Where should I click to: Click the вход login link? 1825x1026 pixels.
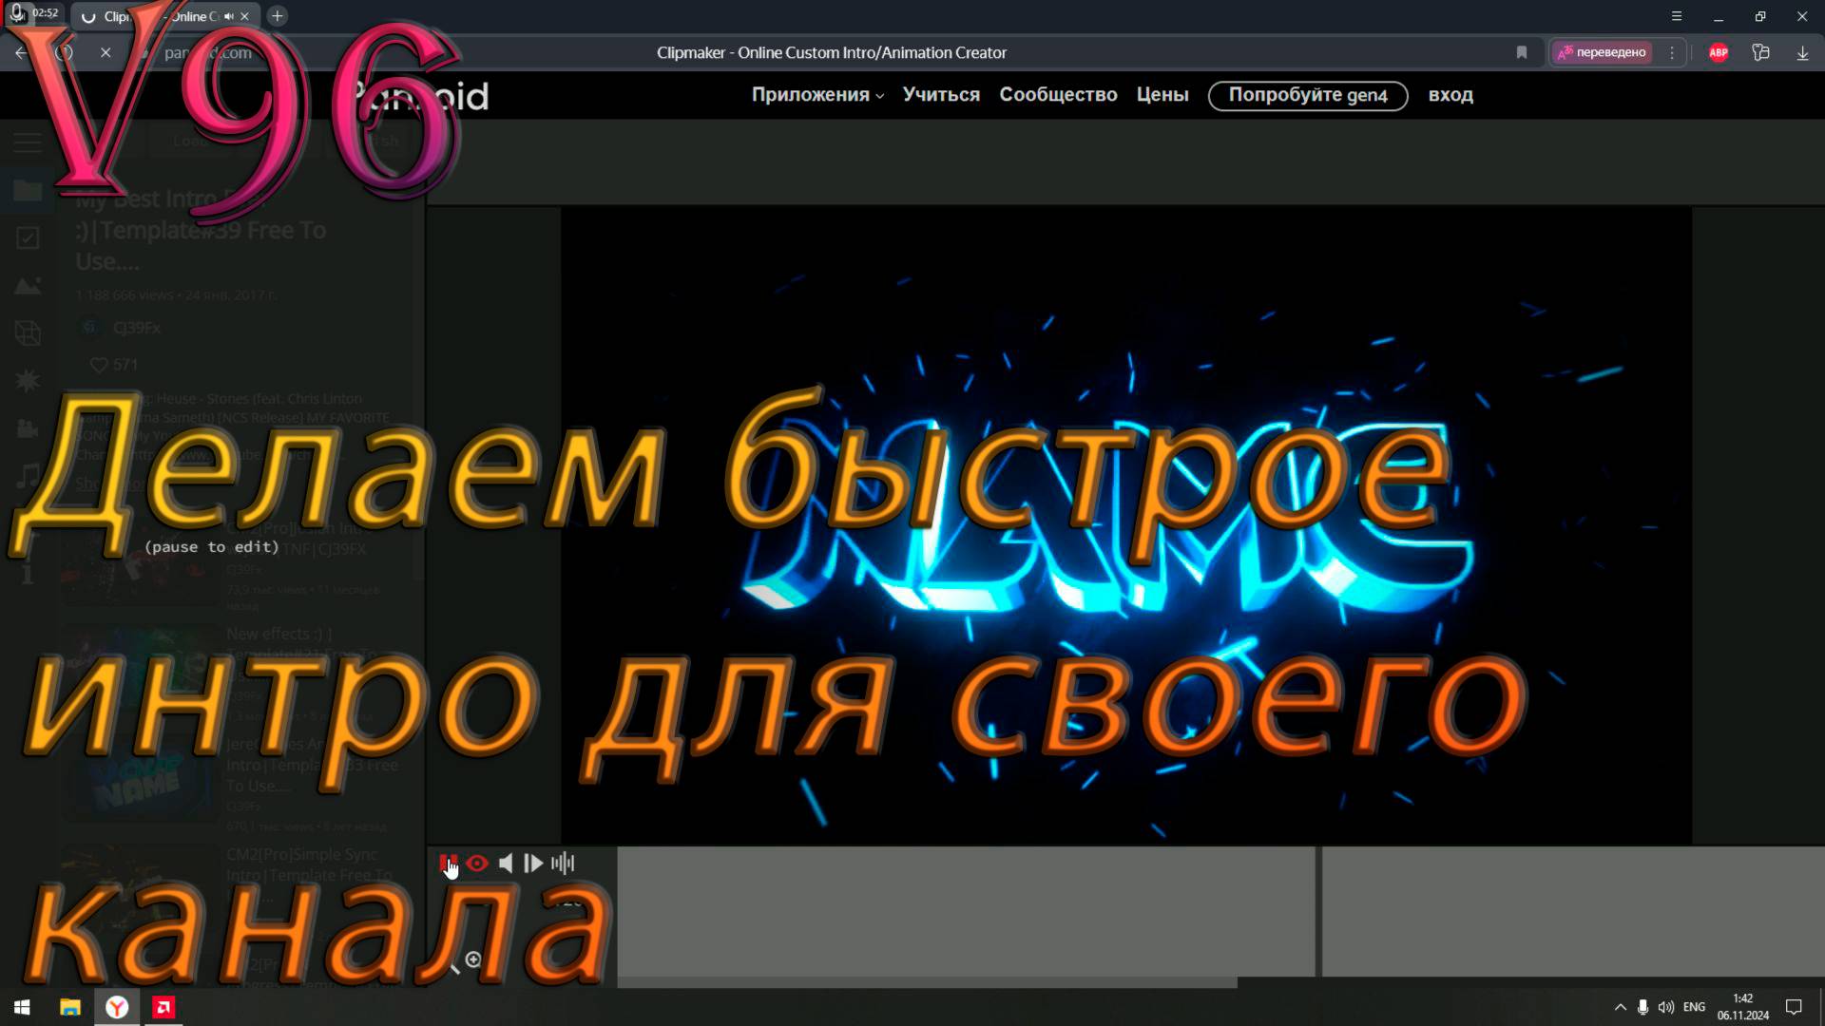click(1451, 95)
